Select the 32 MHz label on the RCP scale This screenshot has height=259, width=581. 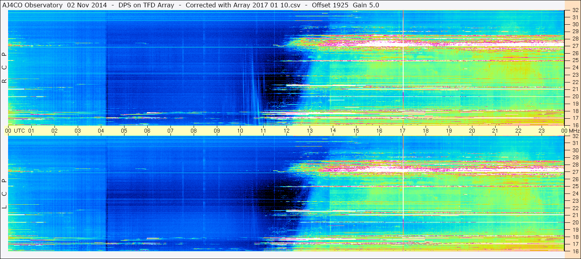click(575, 10)
